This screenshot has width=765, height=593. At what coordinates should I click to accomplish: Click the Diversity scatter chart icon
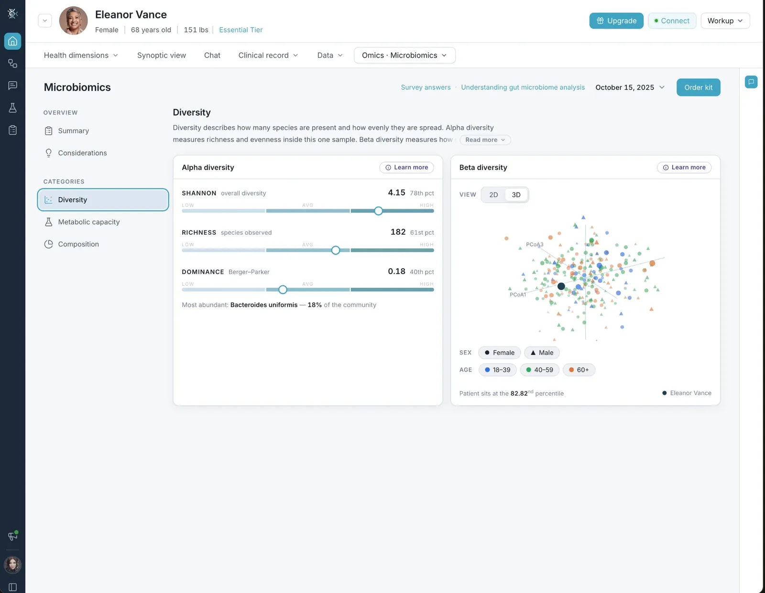[48, 200]
